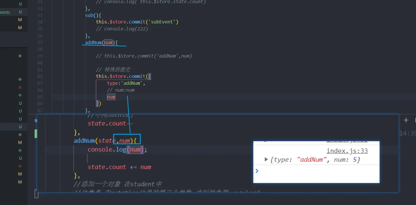Click the addNum(num){ method declaration
Screen dimensions: 416x205
[x=101, y=42]
